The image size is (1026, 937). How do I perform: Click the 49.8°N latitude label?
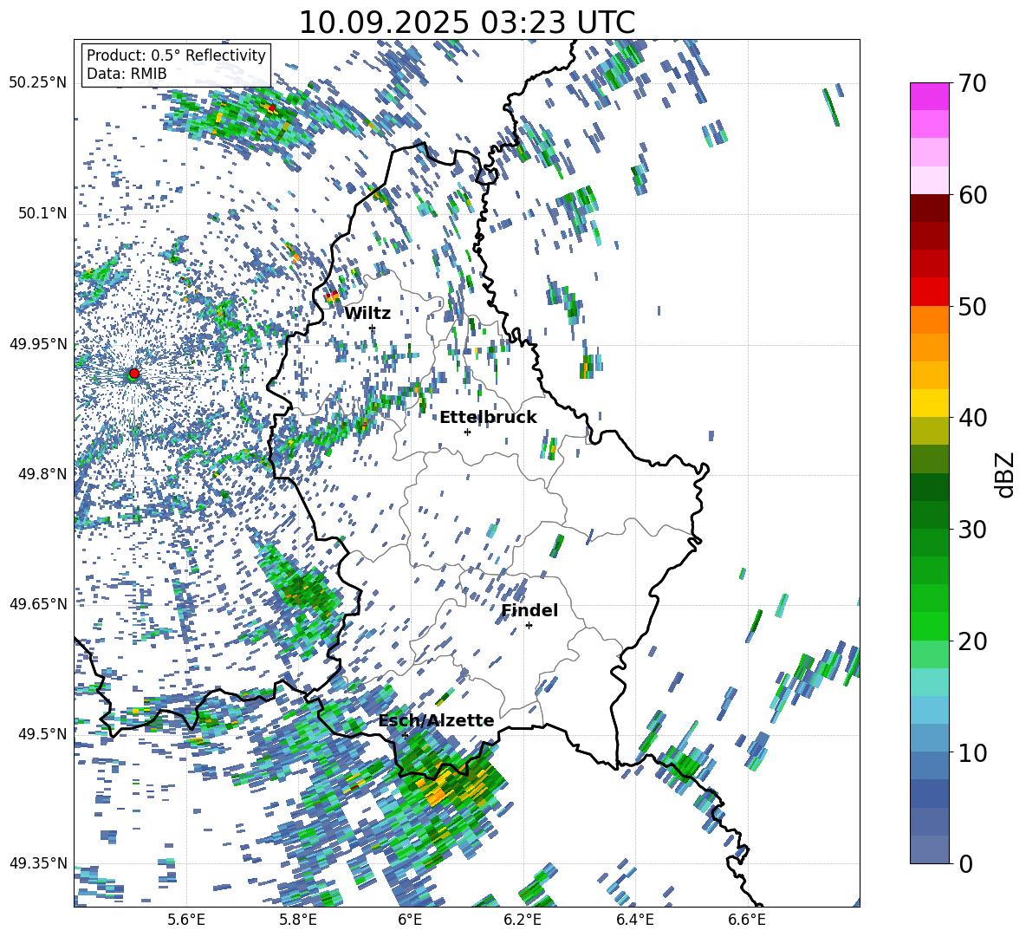42,473
